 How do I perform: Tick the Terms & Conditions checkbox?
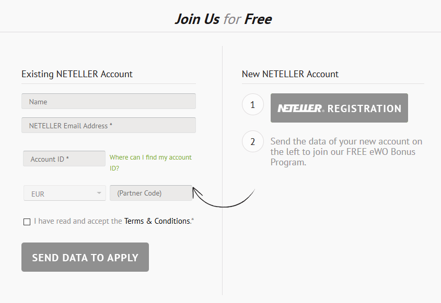(27, 222)
